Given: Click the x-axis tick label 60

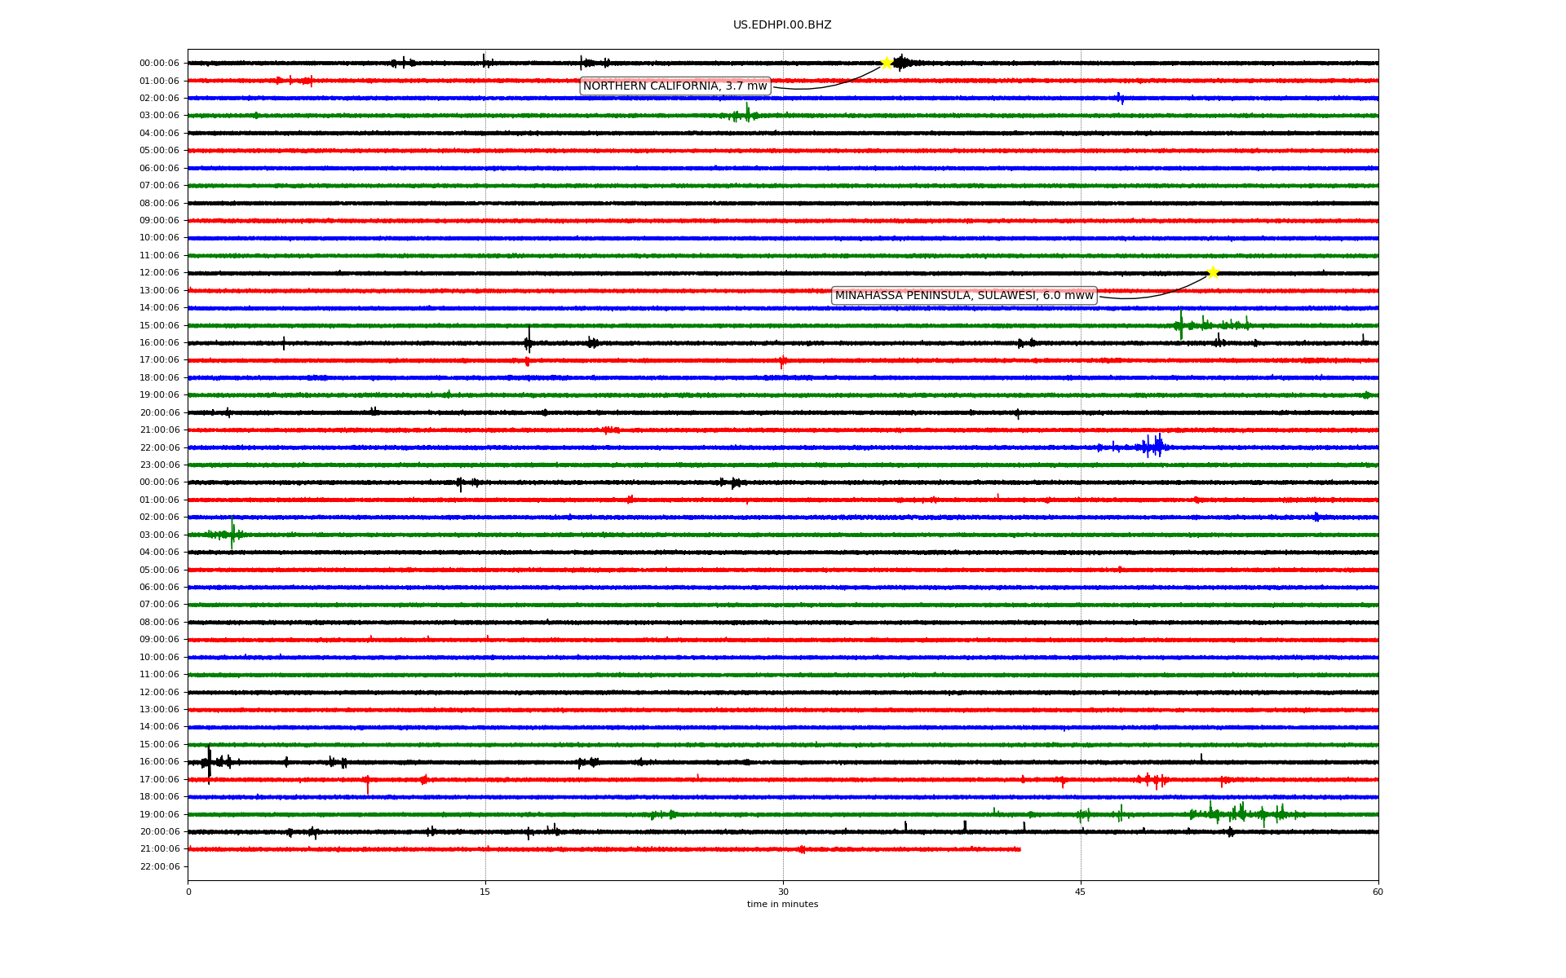Looking at the screenshot, I should pyautogui.click(x=1378, y=892).
